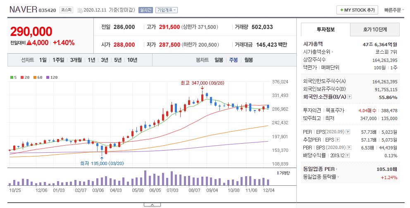The height and width of the screenshot is (208, 410).
Task: Select the 1일 line chart
Action: [43, 60]
